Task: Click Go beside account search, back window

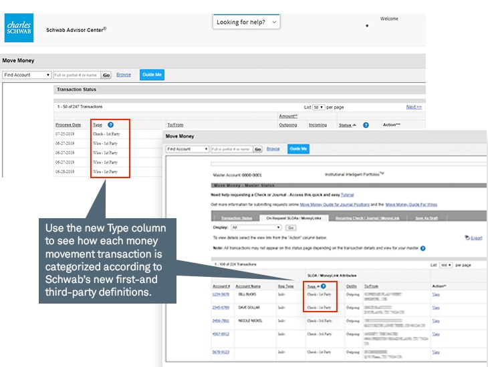Action: tap(106, 75)
